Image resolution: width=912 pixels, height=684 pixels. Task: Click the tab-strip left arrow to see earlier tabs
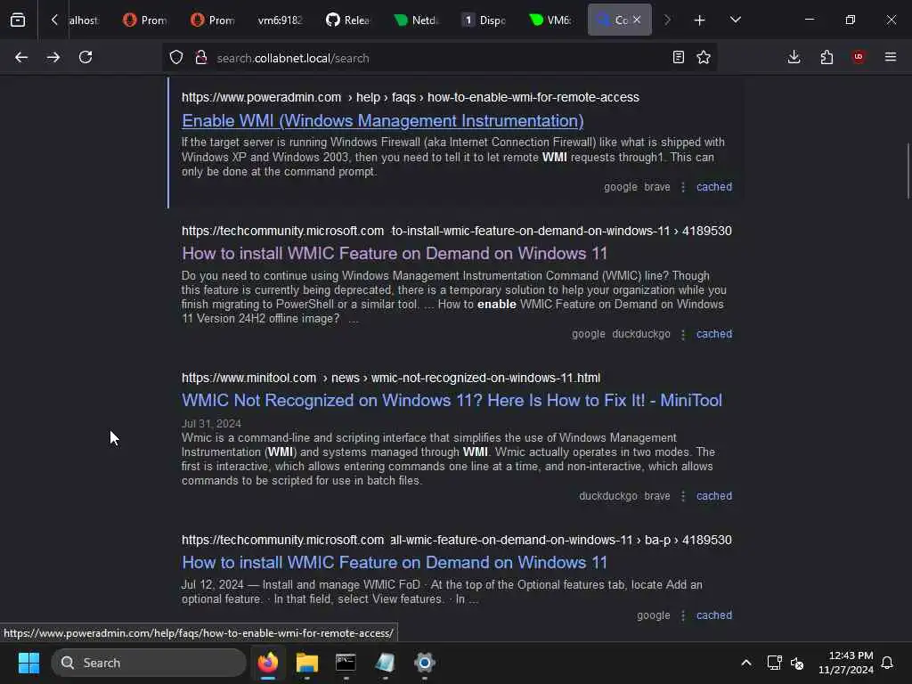(x=54, y=20)
